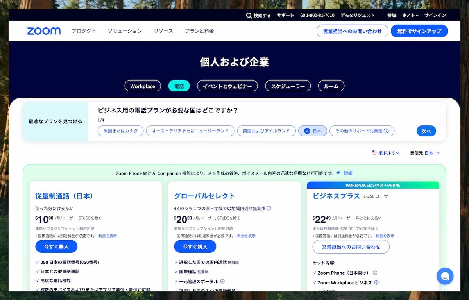Click the US flag currency icon

(x=374, y=153)
